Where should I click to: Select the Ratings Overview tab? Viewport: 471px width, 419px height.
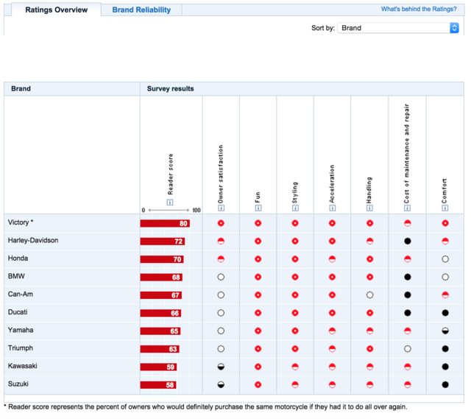[56, 10]
